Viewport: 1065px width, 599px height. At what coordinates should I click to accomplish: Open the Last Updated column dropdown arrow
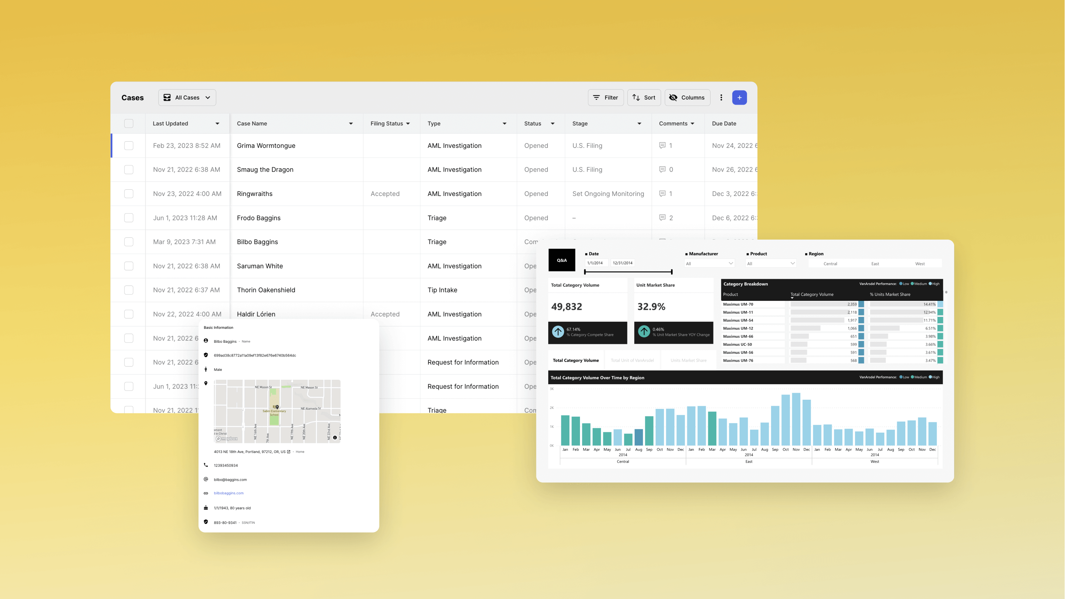(217, 124)
